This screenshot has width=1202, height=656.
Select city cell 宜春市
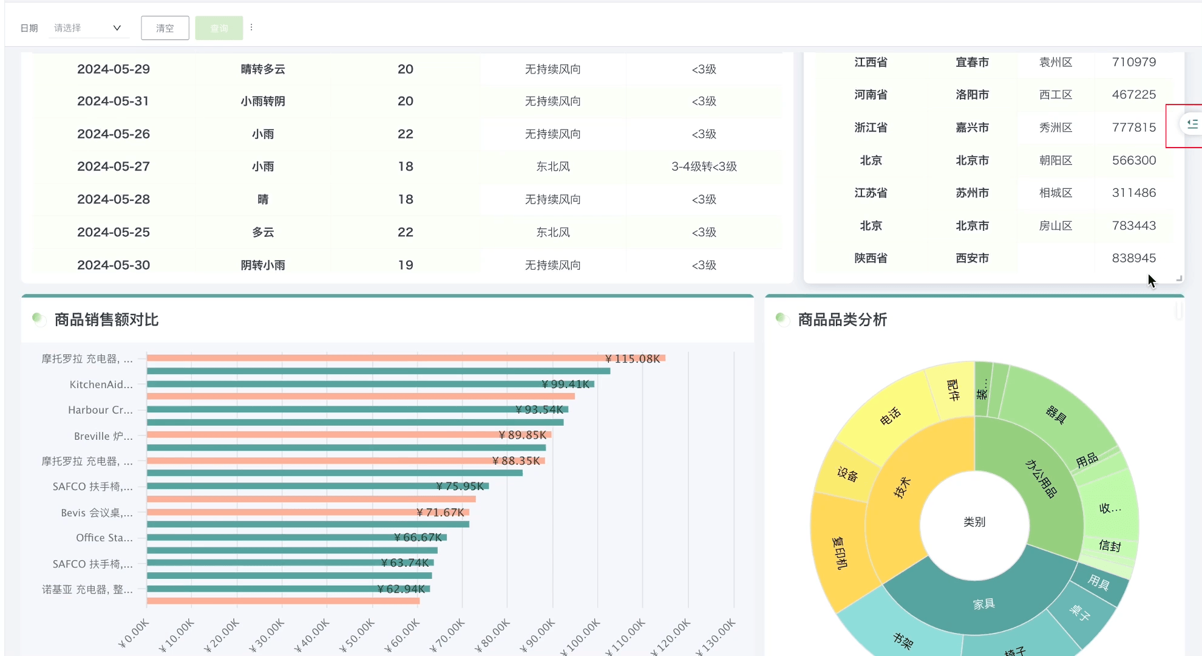pos(973,62)
